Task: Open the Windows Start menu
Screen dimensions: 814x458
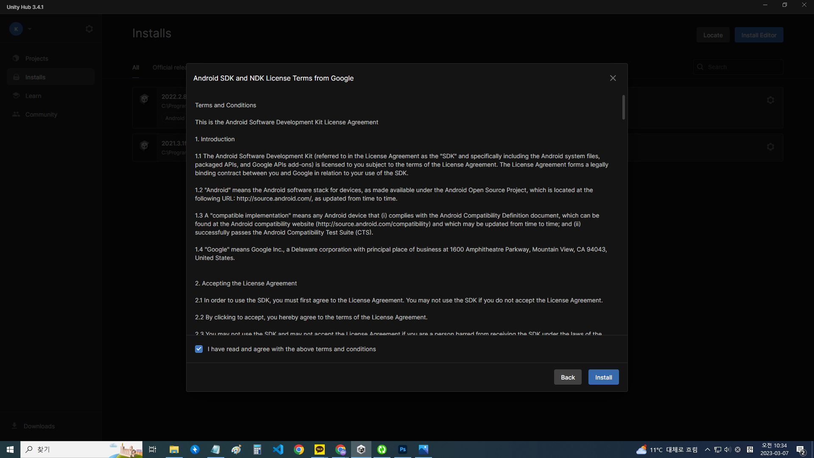Action: [10, 450]
